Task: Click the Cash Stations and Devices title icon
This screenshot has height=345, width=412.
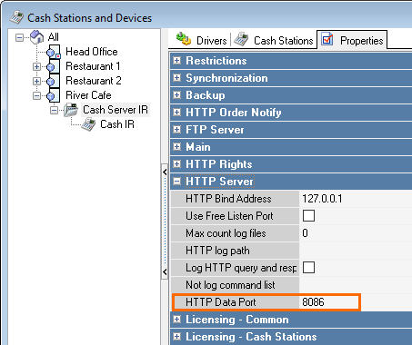Action: click(16, 17)
